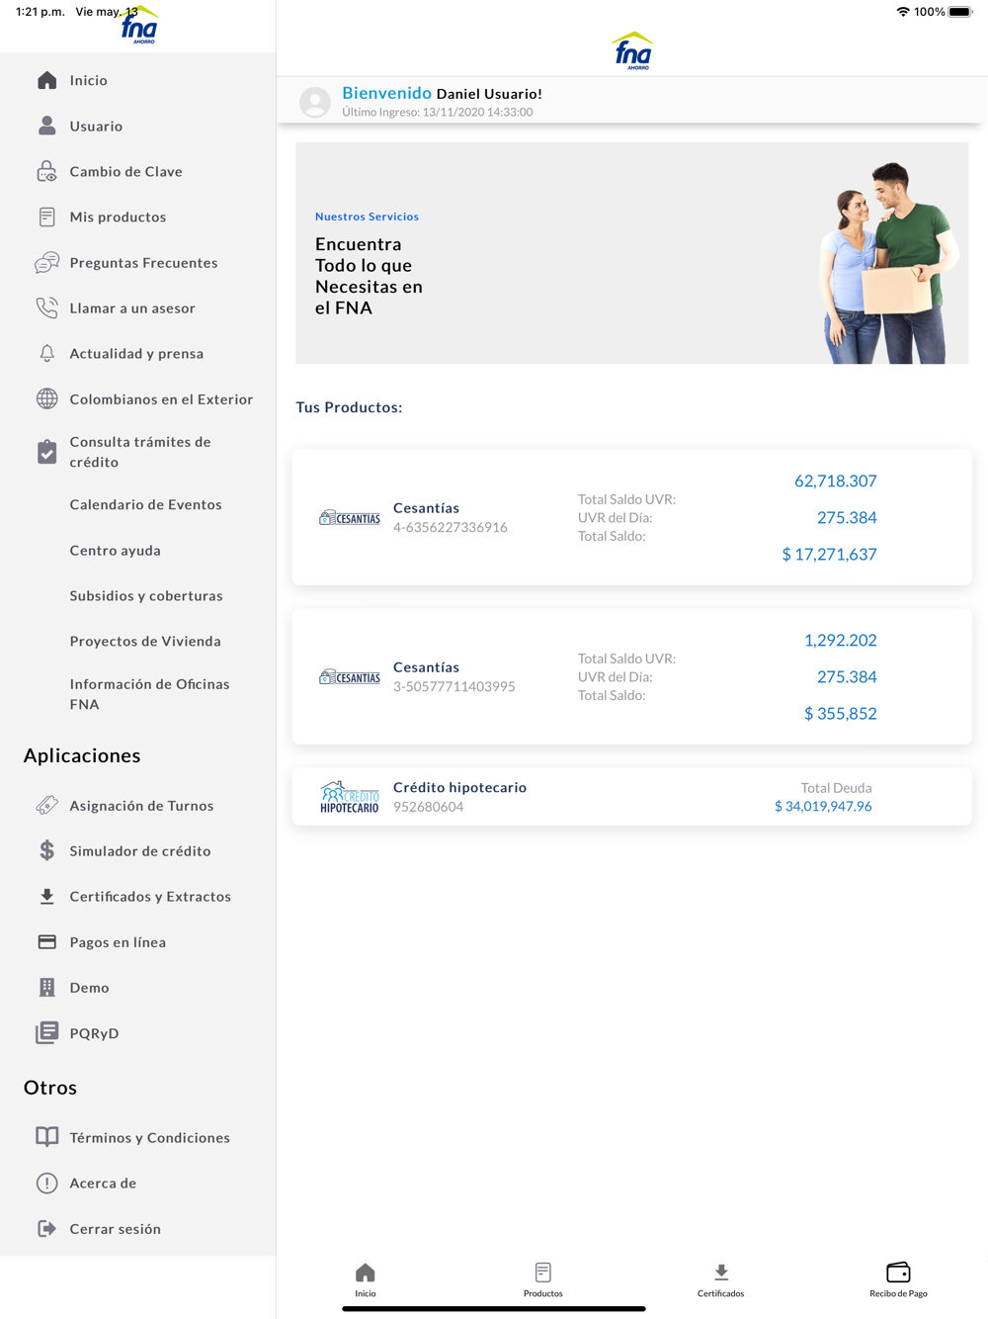Open the Usuario label in sidebar
Image resolution: width=988 pixels, height=1319 pixels.
point(96,126)
